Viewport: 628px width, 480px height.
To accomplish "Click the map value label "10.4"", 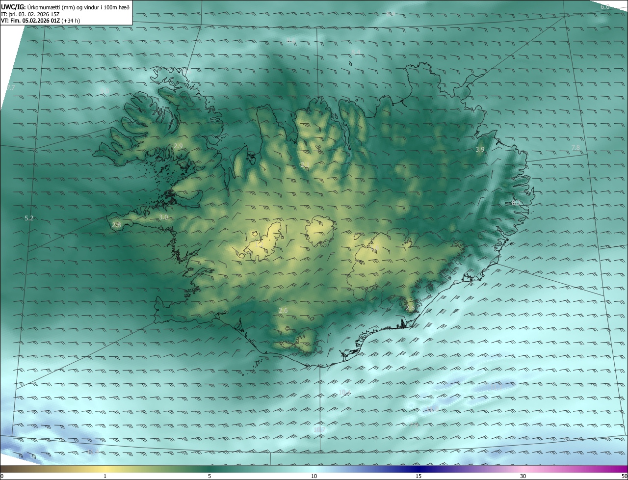I will 344,392.
